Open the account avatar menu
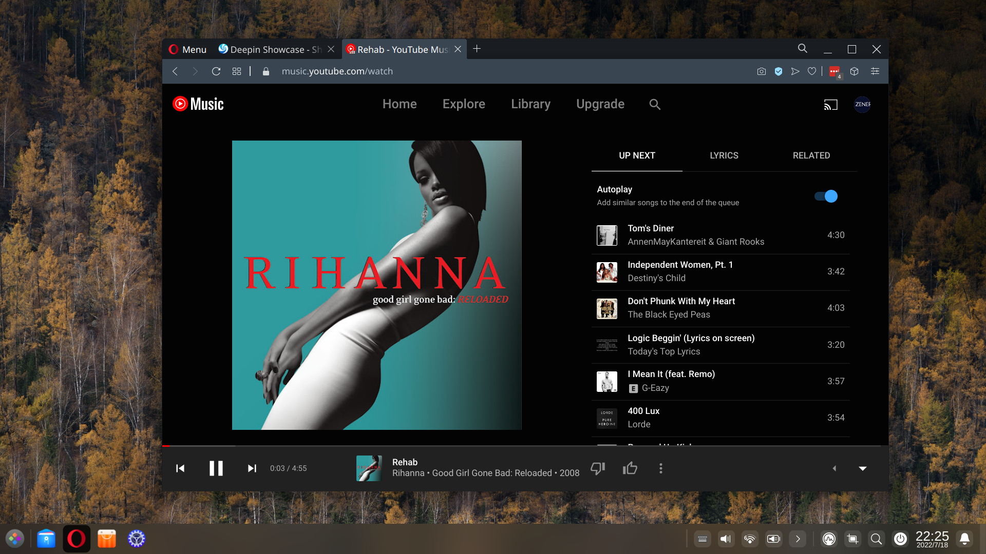This screenshot has width=986, height=554. (x=862, y=104)
